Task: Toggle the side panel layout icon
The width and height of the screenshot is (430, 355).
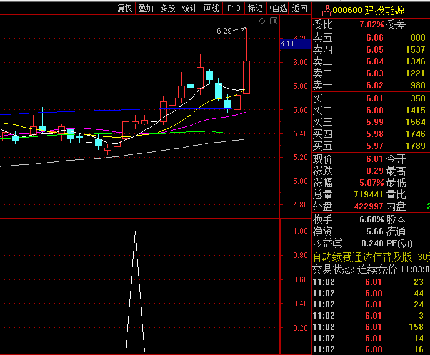Action: point(273,21)
